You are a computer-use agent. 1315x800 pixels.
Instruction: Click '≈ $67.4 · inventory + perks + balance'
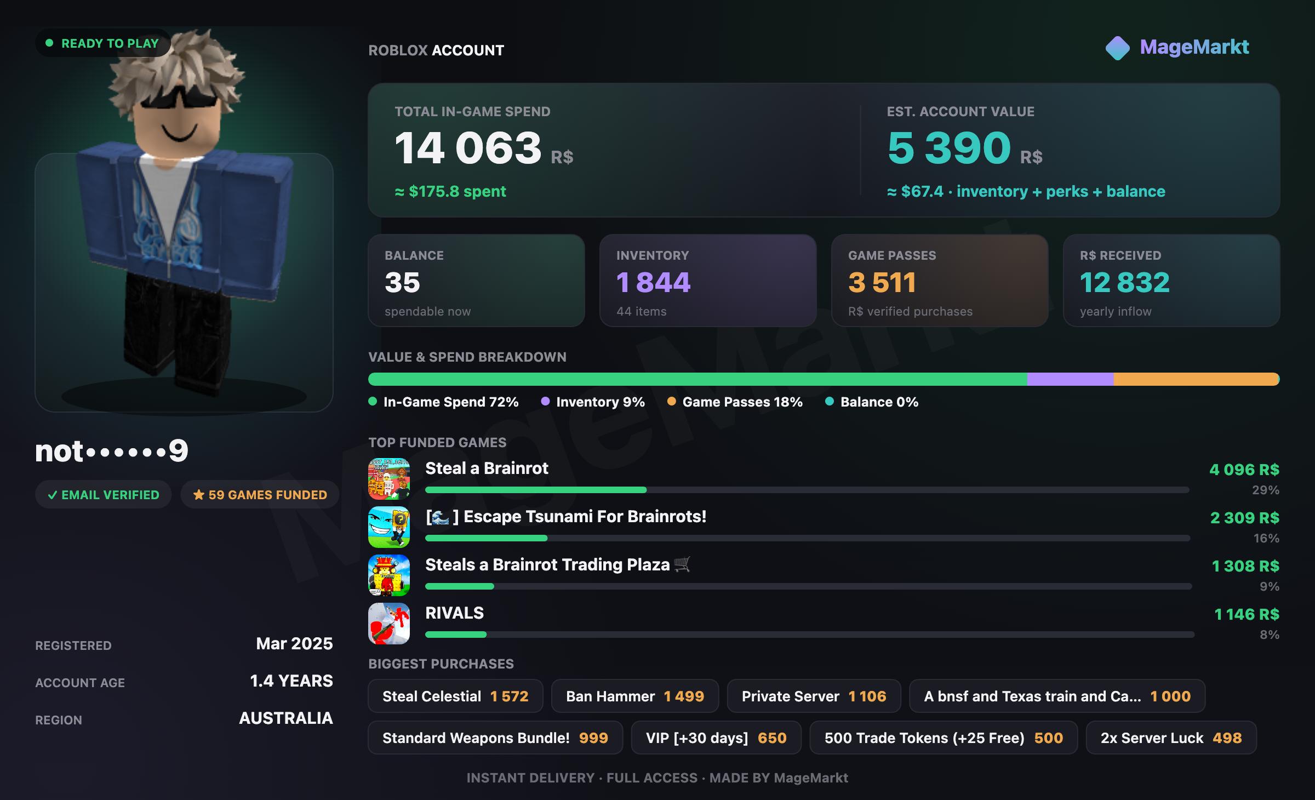coord(1026,191)
